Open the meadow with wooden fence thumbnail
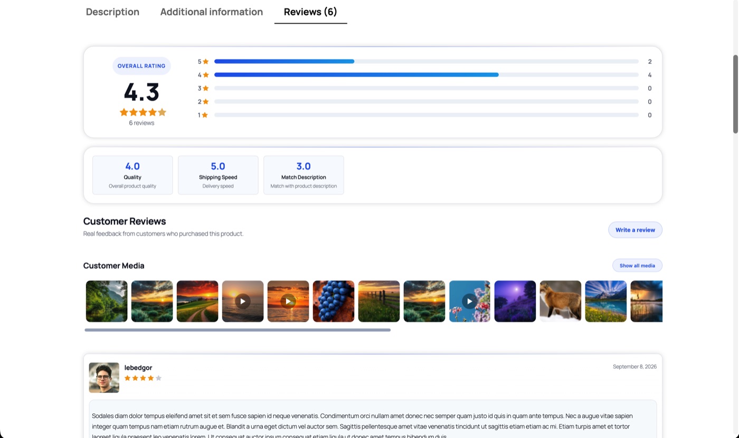 (379, 301)
